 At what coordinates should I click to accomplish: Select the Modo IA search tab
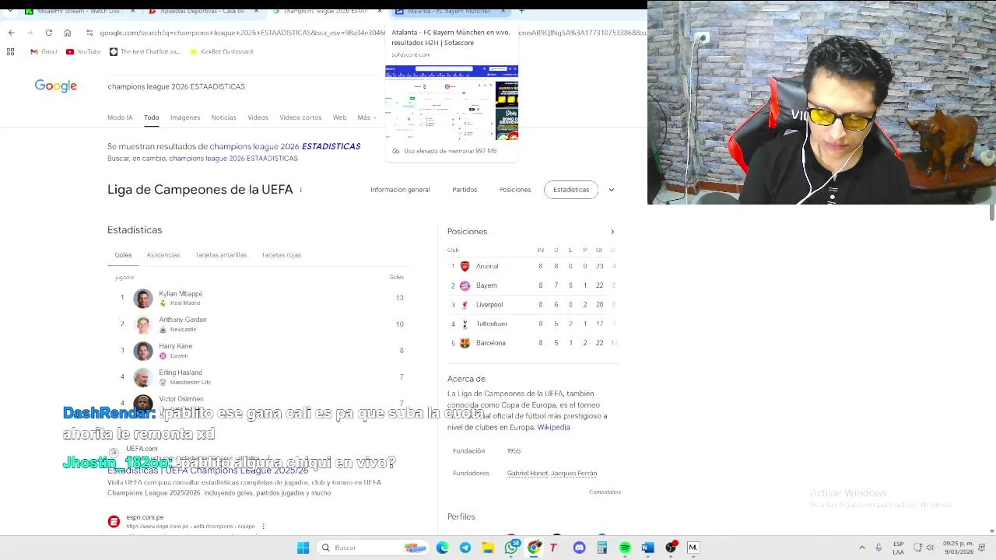(x=120, y=117)
